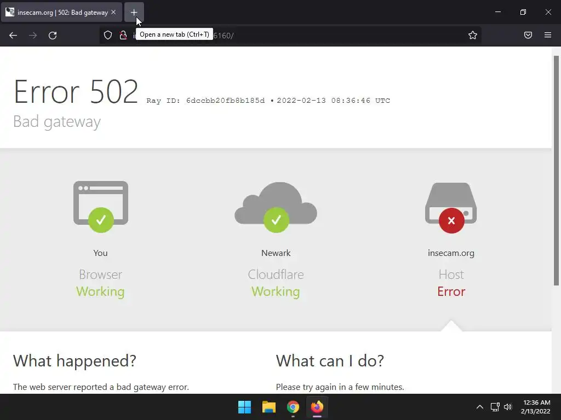Click the host server error icon
Image resolution: width=561 pixels, height=420 pixels.
(451, 207)
